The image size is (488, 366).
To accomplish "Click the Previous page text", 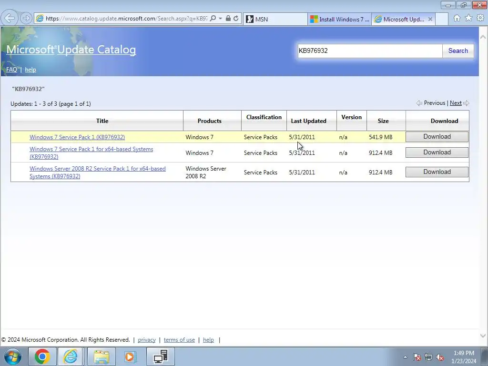I will (435, 103).
